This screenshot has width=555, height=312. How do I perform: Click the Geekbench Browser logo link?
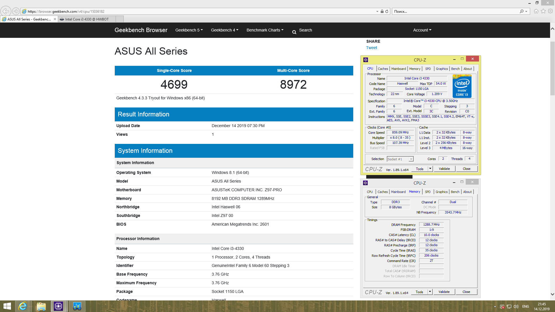(x=141, y=30)
